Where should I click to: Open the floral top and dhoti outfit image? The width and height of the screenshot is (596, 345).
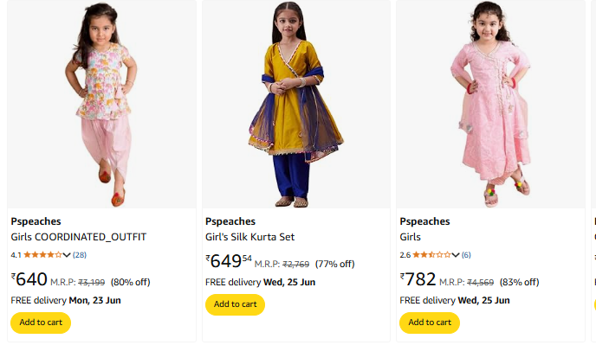point(101,104)
